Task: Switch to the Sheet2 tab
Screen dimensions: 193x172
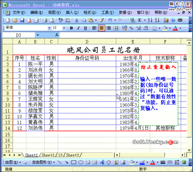Action: tap(48, 155)
